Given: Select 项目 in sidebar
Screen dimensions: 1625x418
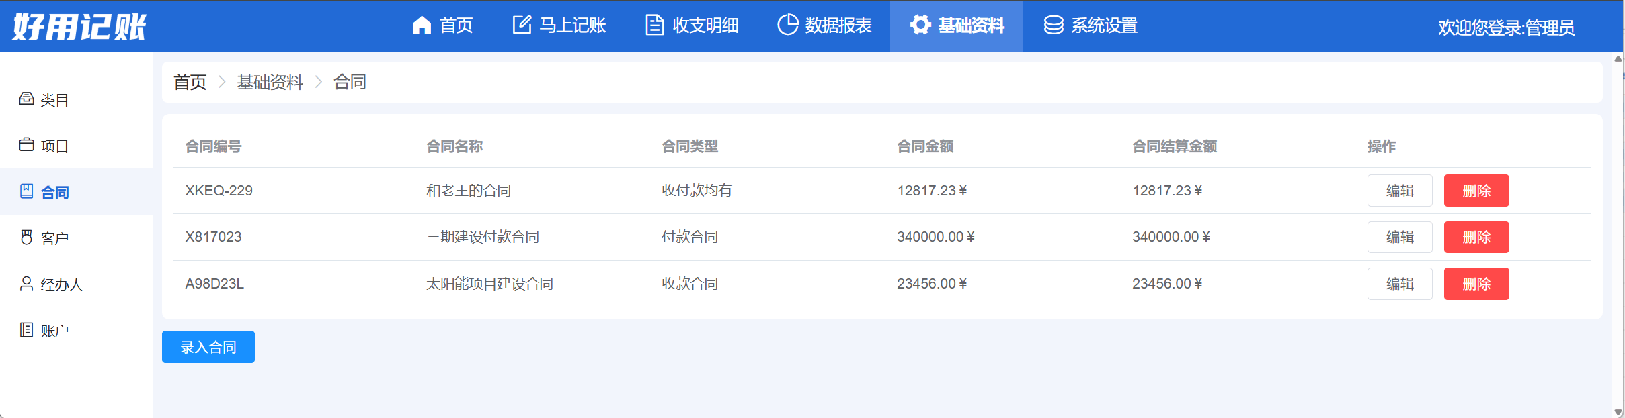Looking at the screenshot, I should (76, 146).
